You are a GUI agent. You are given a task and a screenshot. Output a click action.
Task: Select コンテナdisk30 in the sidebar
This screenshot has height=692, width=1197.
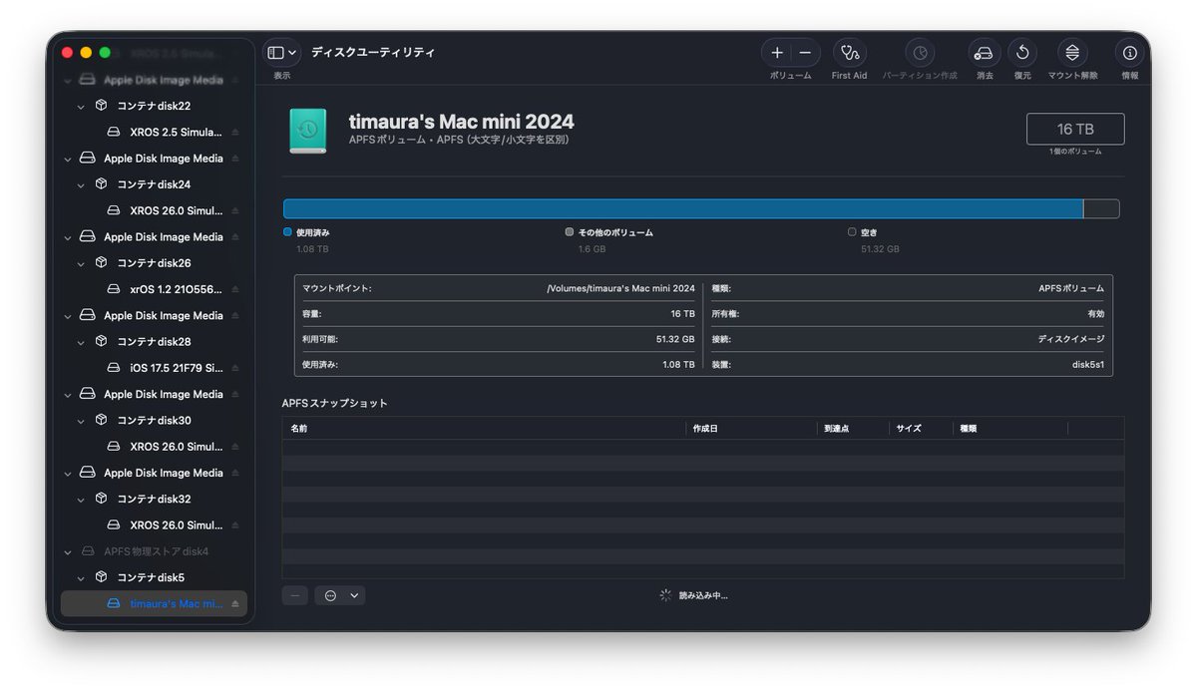point(154,421)
